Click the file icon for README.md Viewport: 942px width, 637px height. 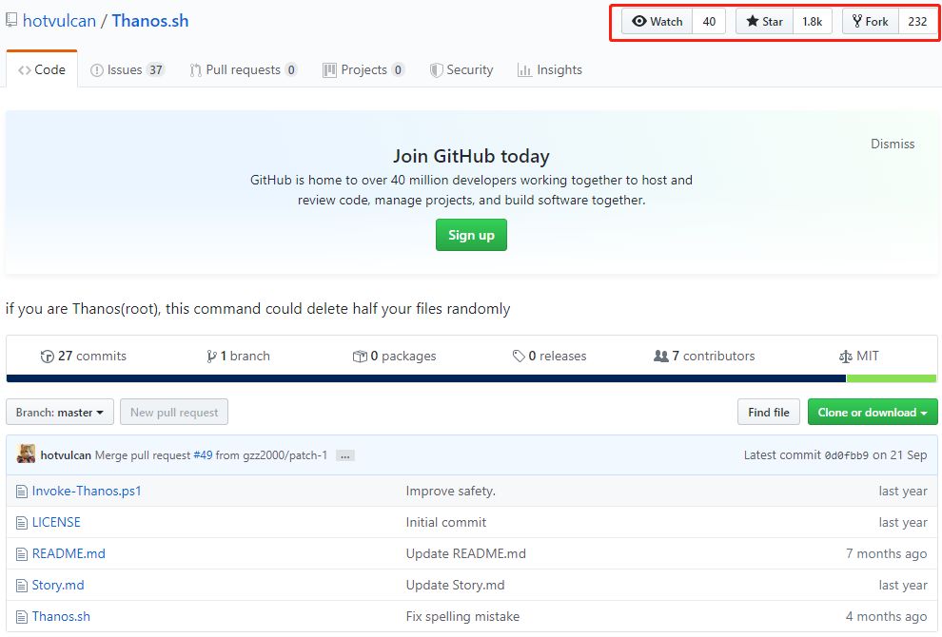click(x=22, y=554)
